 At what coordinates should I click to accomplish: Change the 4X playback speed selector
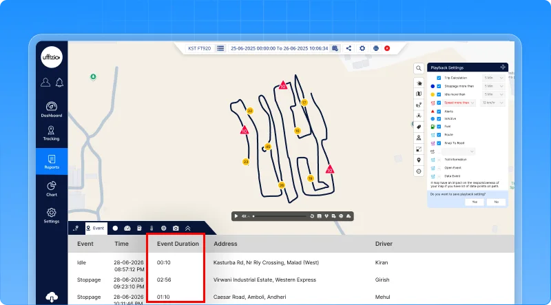tap(245, 216)
